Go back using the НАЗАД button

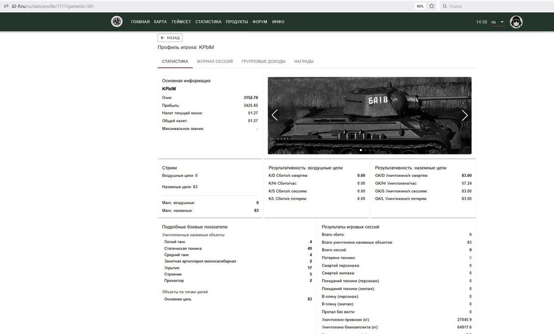pos(170,38)
